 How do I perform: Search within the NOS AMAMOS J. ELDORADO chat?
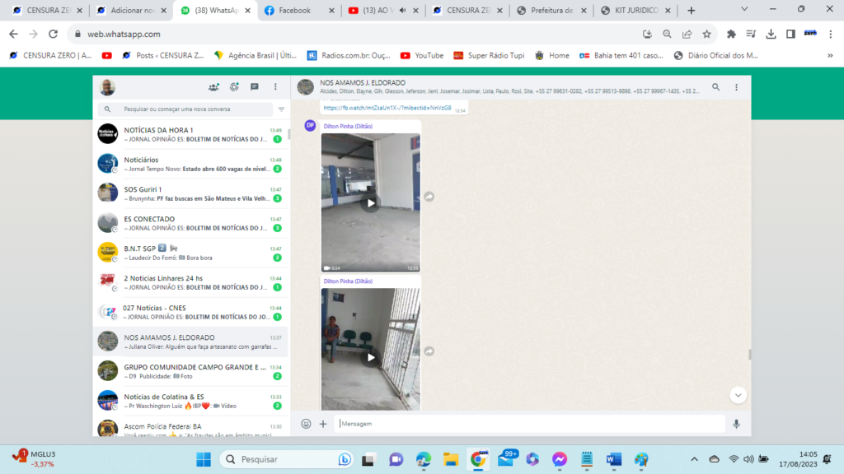tap(715, 87)
